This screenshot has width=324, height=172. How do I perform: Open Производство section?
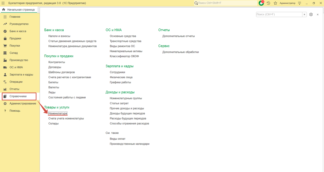19,60
